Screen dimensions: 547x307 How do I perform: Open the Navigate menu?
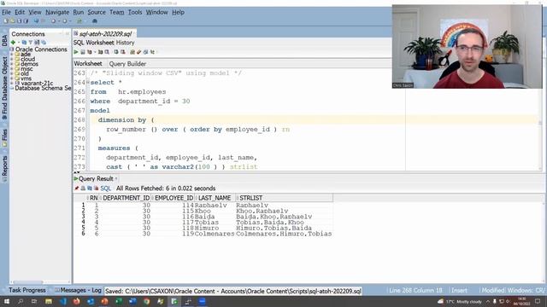57,12
